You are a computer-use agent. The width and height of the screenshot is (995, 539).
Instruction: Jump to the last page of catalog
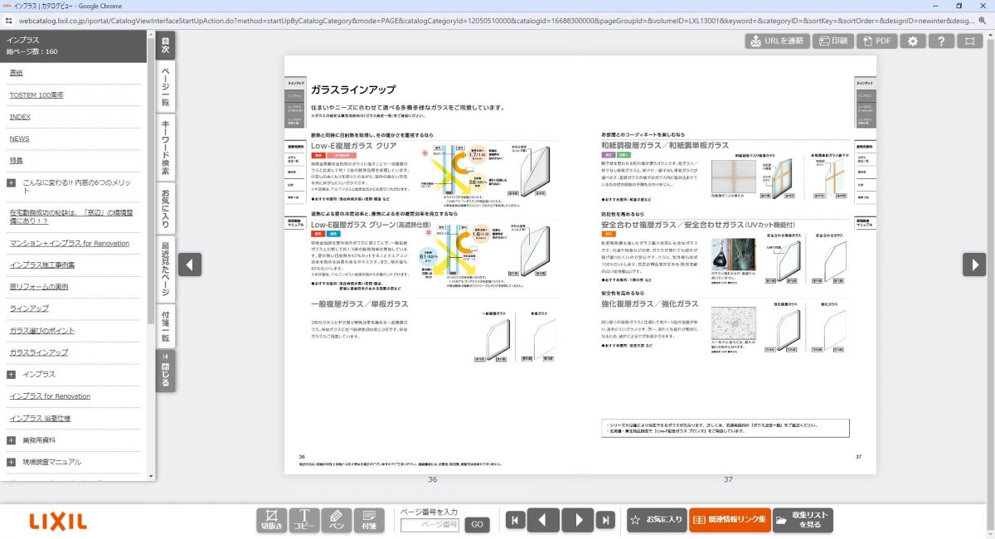point(606,520)
